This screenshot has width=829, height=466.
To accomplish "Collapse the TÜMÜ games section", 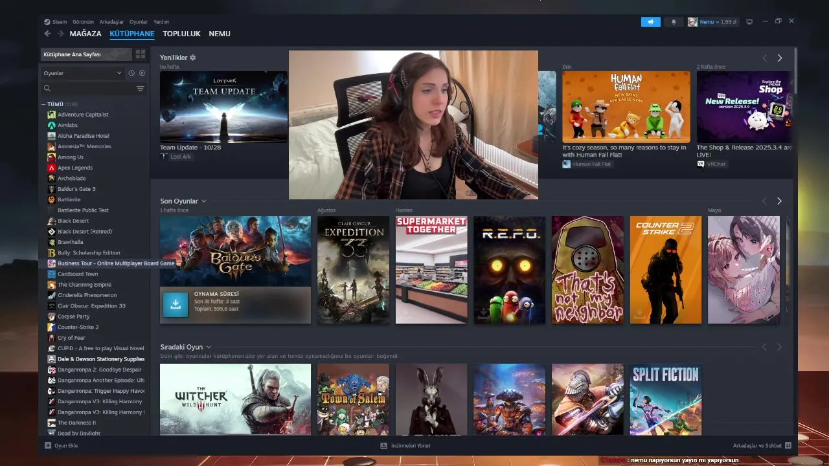I will tap(44, 104).
